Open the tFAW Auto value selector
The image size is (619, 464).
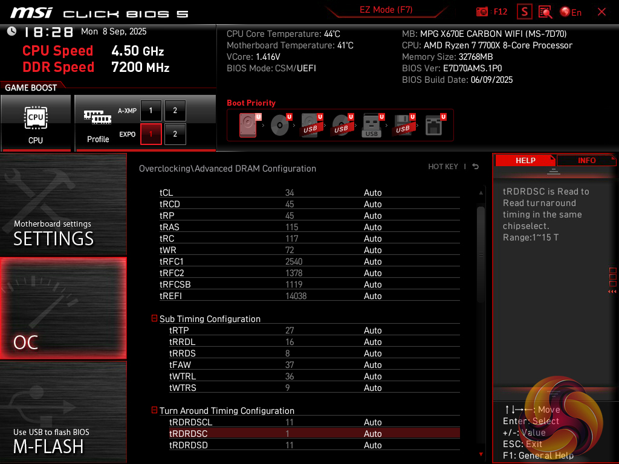tap(372, 364)
